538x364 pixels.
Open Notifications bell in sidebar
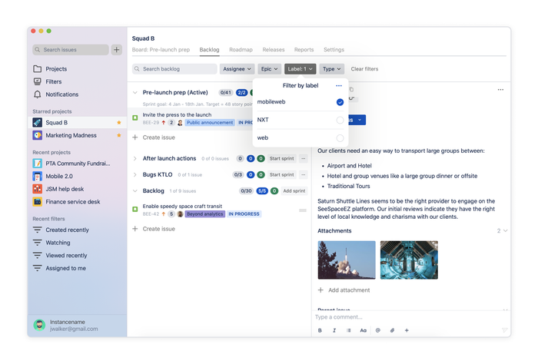(38, 94)
